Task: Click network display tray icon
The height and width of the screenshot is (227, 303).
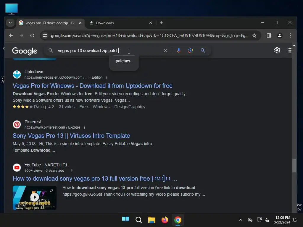Action: click(x=259, y=220)
